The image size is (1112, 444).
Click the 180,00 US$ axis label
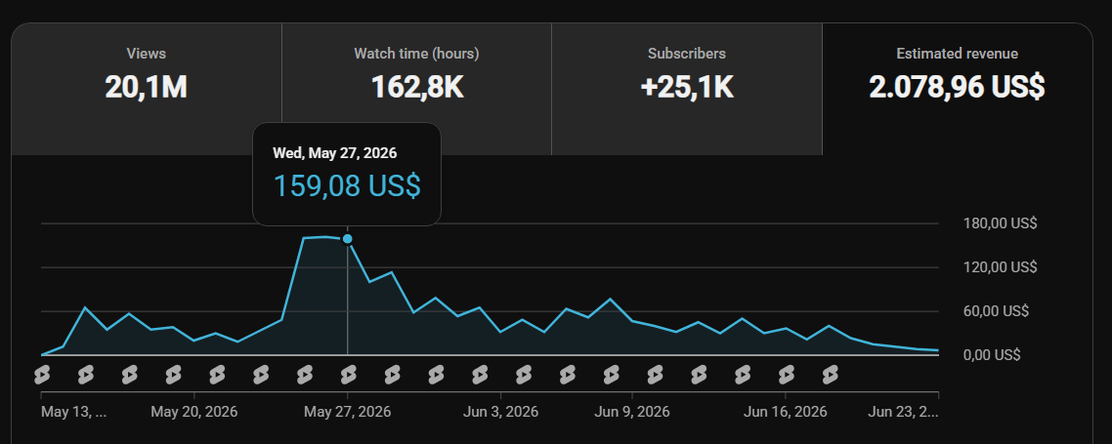(1000, 223)
